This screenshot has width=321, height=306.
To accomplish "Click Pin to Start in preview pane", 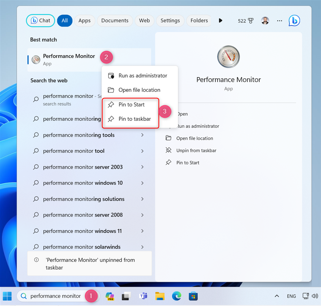I will pos(188,162).
